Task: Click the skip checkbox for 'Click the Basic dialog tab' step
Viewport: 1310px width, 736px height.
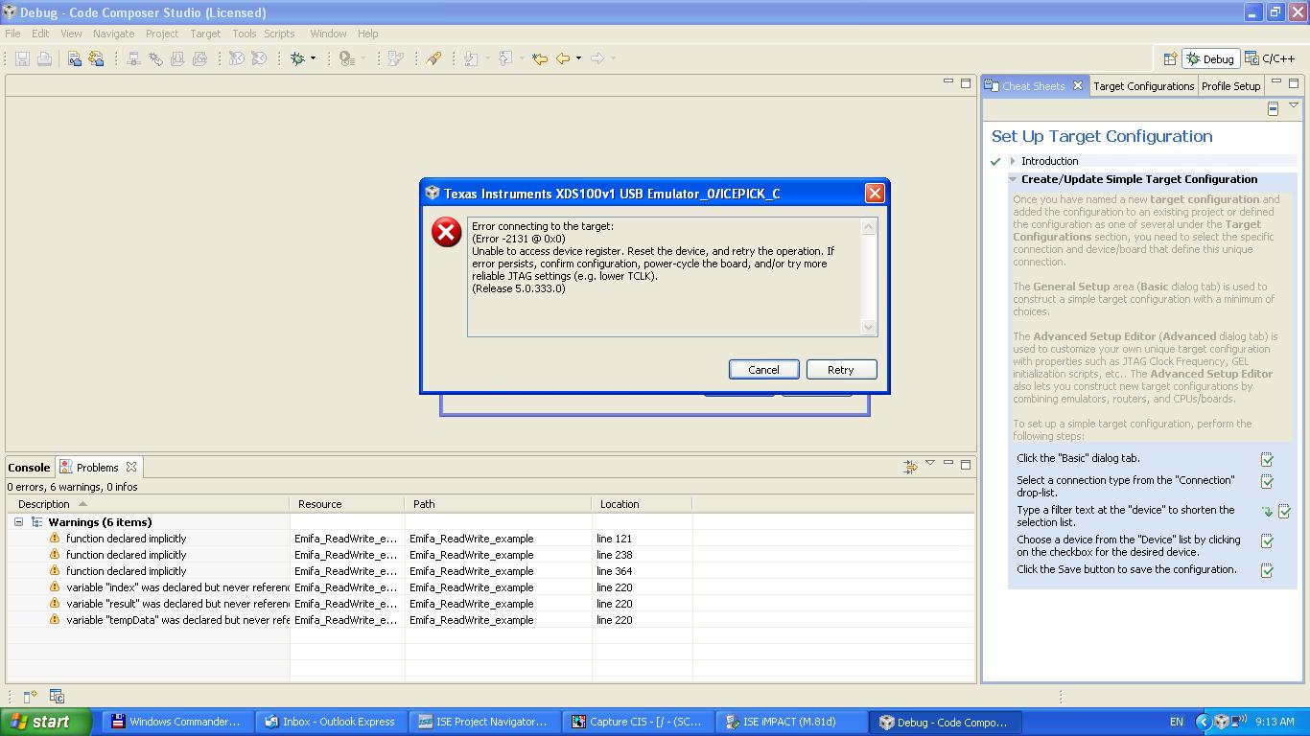Action: pos(1268,459)
